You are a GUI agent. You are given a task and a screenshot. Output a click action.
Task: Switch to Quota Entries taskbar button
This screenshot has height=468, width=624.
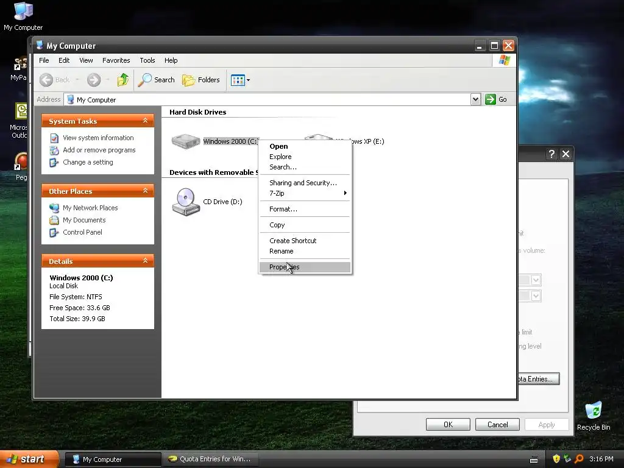[211, 459]
